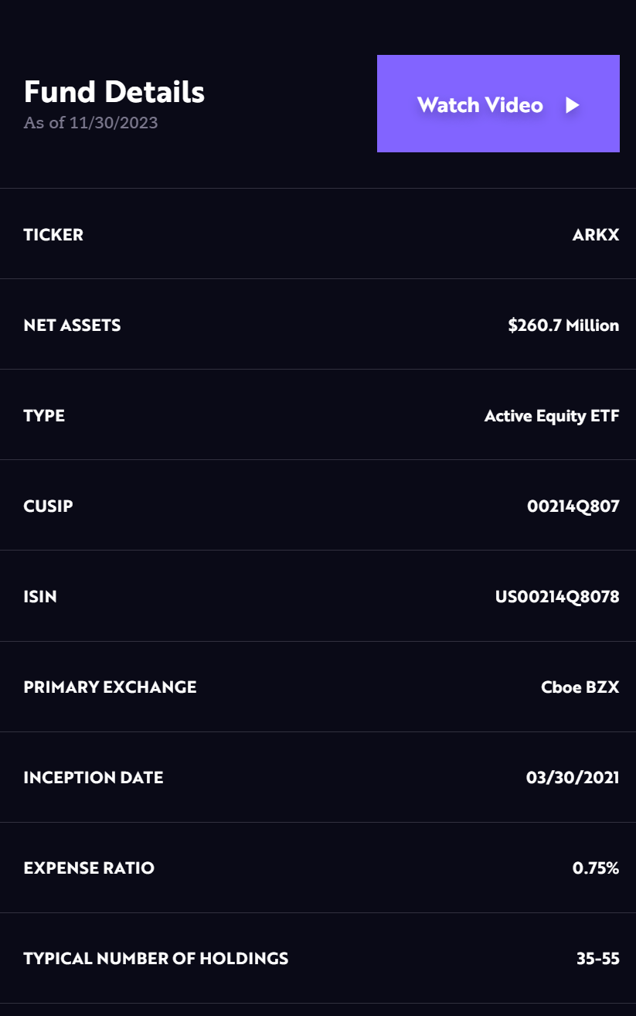Click the EXPENSE RATIO row

pos(318,868)
